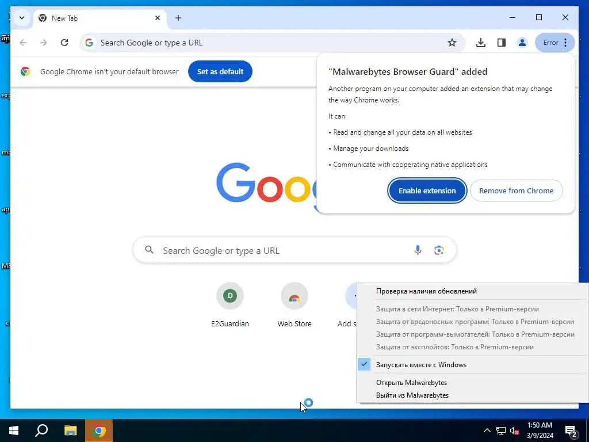Reload the current page
589x442 pixels.
click(x=64, y=43)
